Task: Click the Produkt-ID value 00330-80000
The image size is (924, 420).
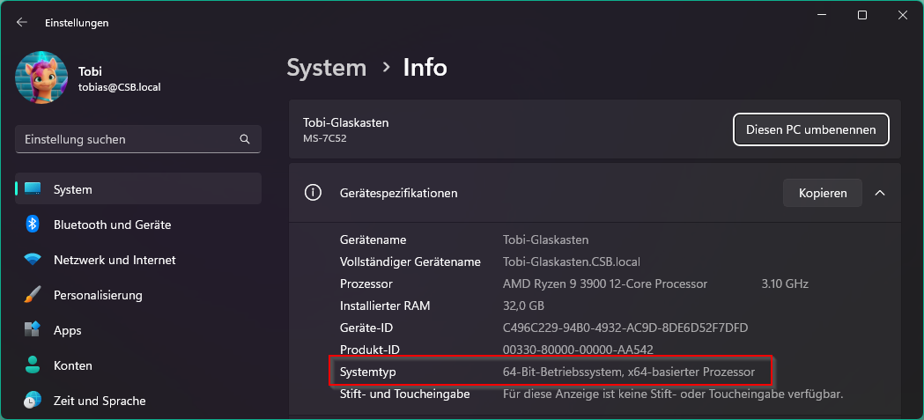Action: point(578,350)
